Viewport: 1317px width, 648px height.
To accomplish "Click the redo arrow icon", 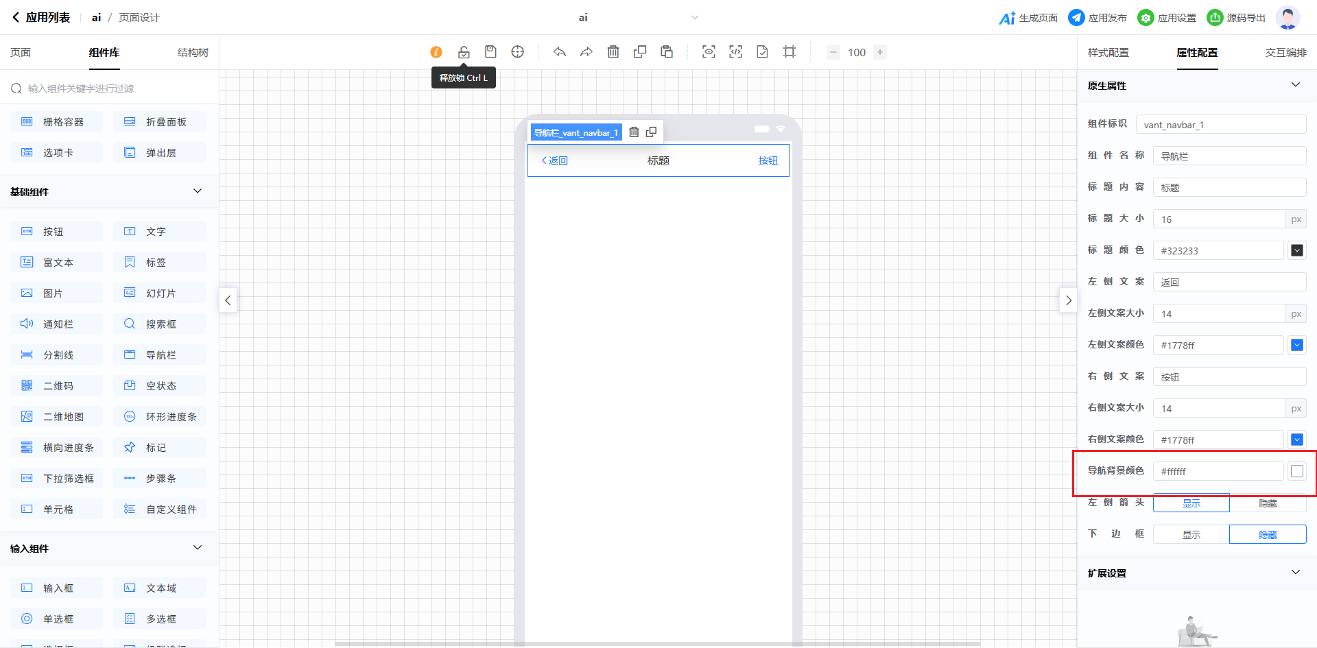I will pyautogui.click(x=586, y=52).
